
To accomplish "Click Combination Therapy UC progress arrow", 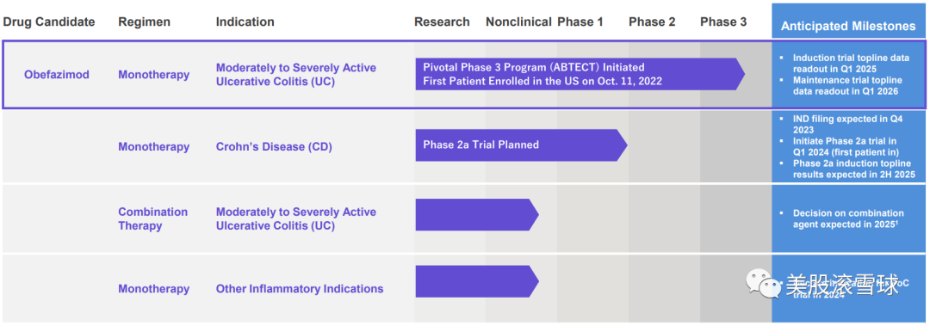I will tap(477, 214).
